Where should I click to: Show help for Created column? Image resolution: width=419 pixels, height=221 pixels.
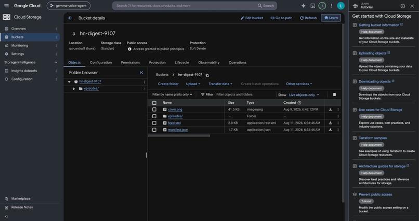coord(299,103)
